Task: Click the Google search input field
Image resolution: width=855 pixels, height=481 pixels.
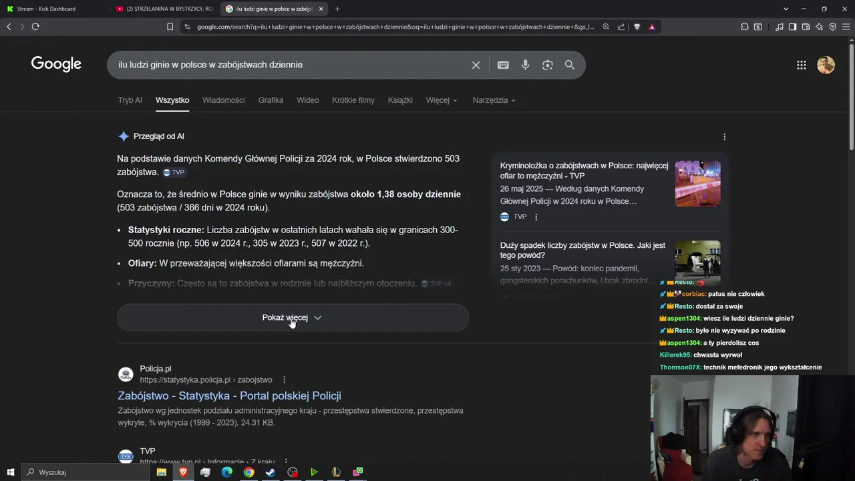Action: 291,65
